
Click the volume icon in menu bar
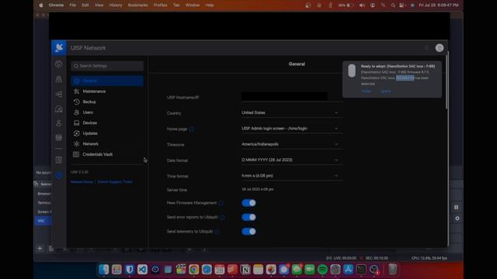[x=362, y=5]
